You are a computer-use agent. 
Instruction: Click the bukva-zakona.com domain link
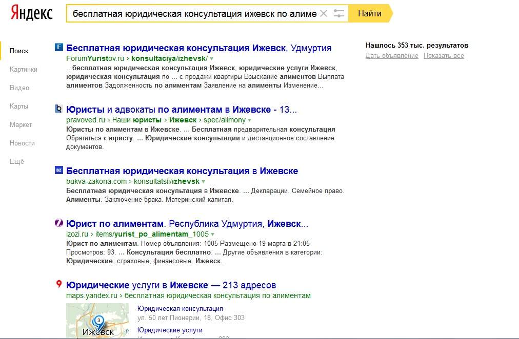96,181
